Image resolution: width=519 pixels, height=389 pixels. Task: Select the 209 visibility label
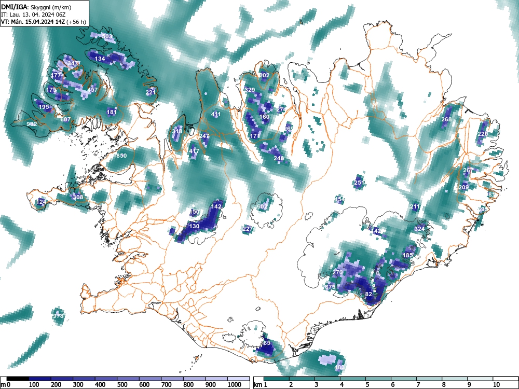(x=463, y=187)
